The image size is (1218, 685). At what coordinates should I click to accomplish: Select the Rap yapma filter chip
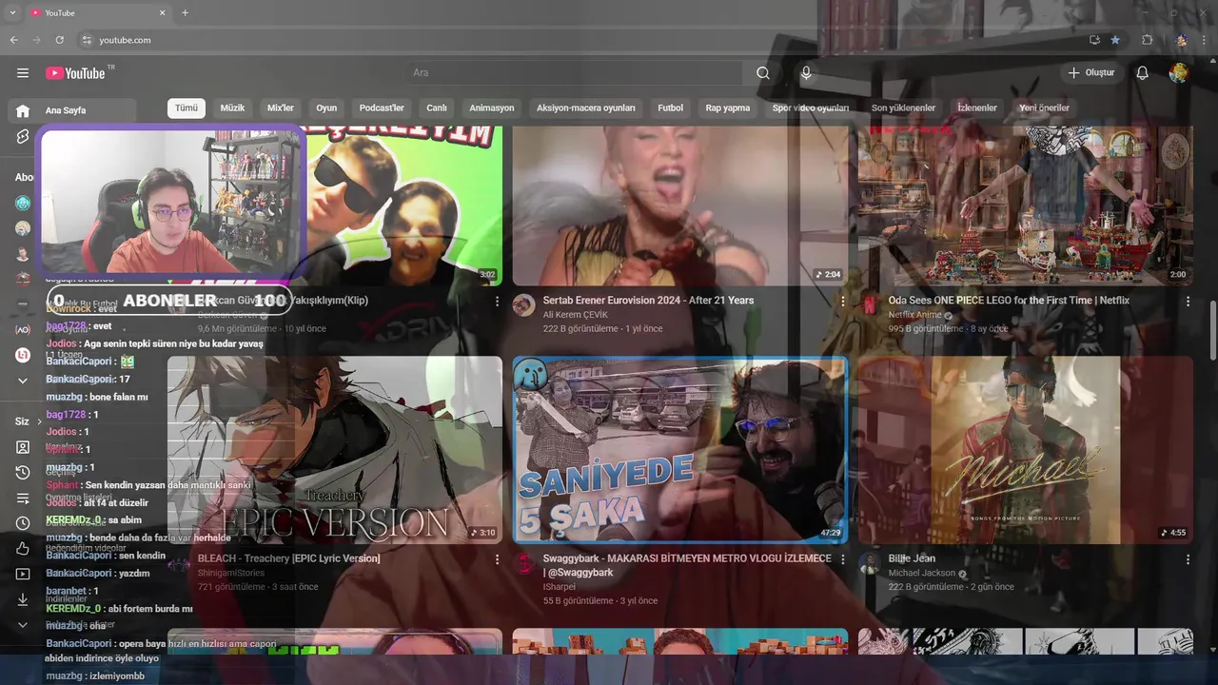pyautogui.click(x=728, y=108)
